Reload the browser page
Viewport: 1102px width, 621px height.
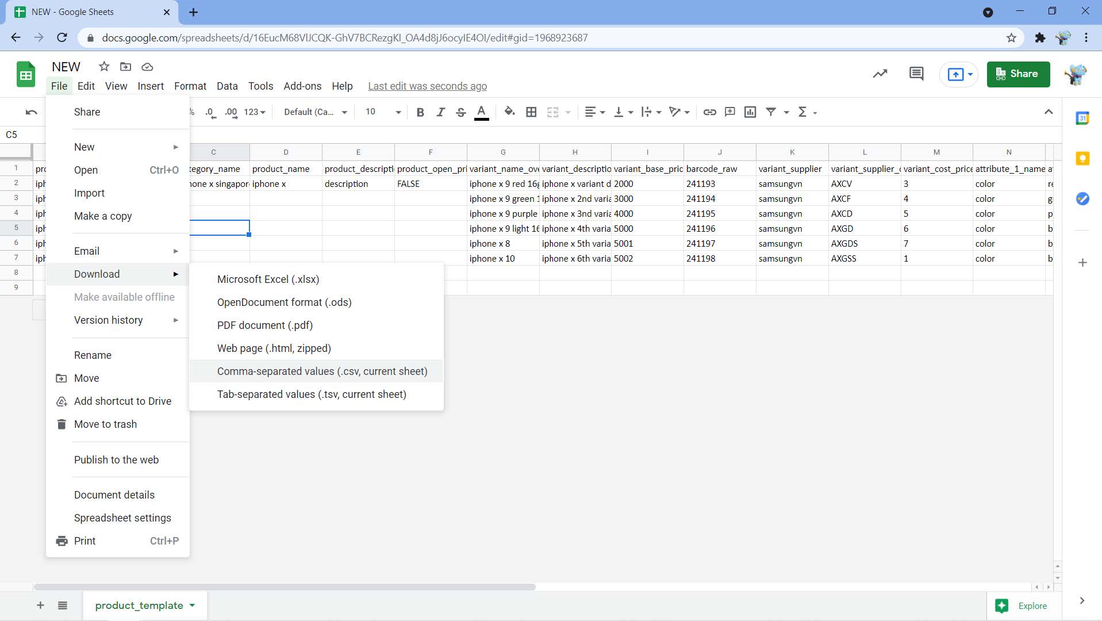[62, 38]
